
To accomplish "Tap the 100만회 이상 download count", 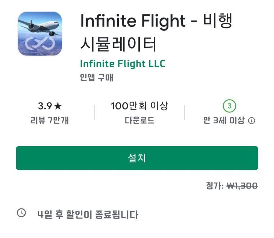I will tap(139, 106).
